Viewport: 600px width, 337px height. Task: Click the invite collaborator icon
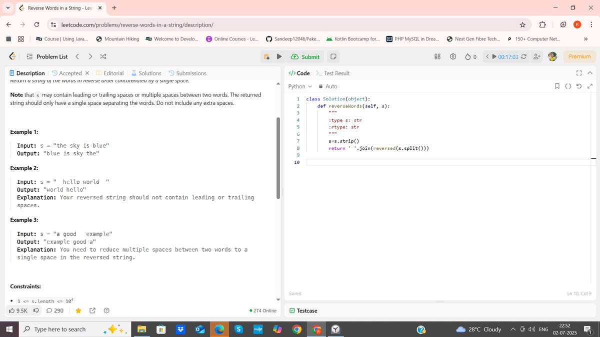[x=536, y=57]
